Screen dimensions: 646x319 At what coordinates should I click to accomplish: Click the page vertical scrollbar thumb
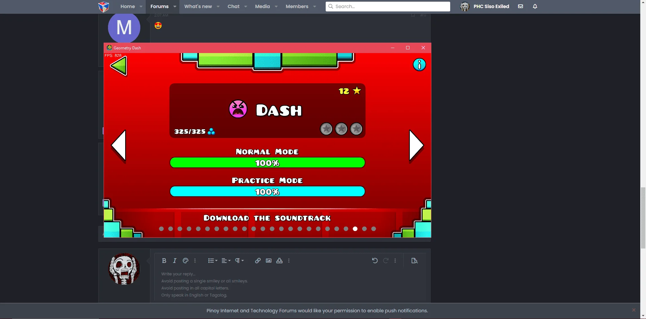(x=643, y=218)
